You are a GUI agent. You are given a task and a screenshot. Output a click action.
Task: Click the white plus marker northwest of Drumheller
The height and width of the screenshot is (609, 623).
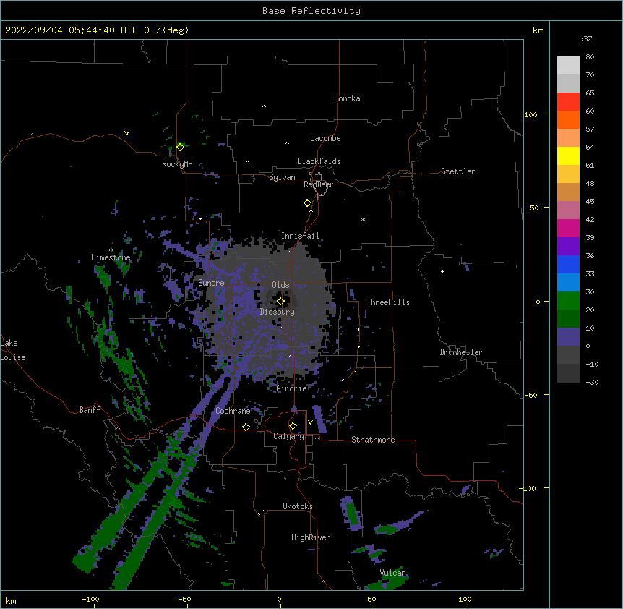(x=442, y=271)
